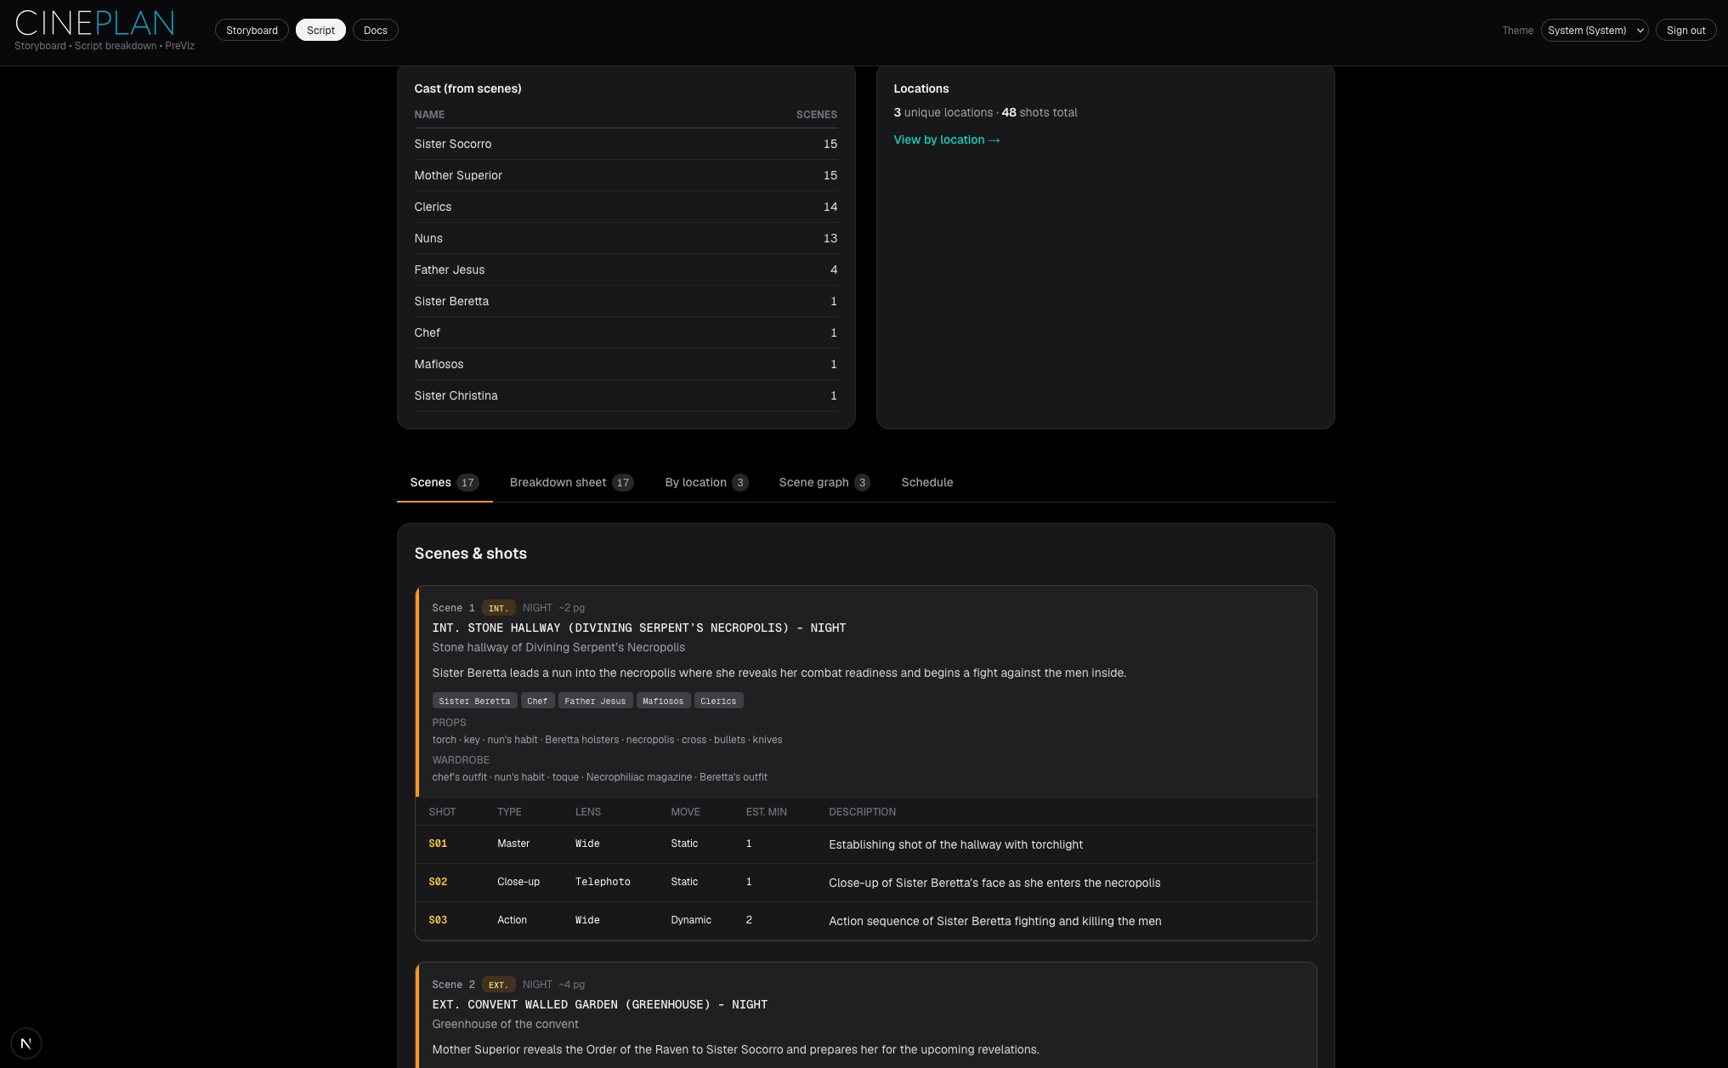
Task: Open the Storyboard section
Action: 252,30
